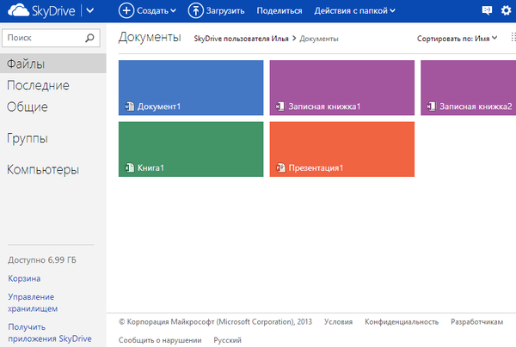Open the Конфиденциальность footer link
This screenshot has height=347, width=516.
pos(402,322)
